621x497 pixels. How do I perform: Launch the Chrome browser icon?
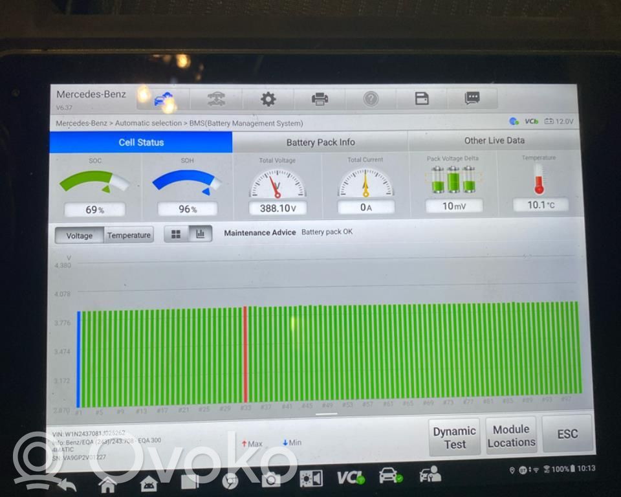[230, 481]
